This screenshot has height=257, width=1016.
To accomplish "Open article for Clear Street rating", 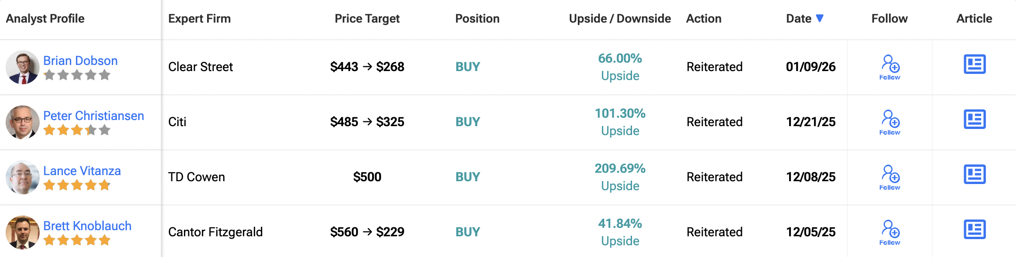I will coord(974,64).
